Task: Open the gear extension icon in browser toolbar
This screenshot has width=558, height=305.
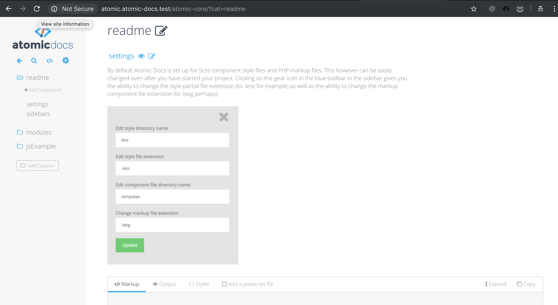Action: (492, 9)
